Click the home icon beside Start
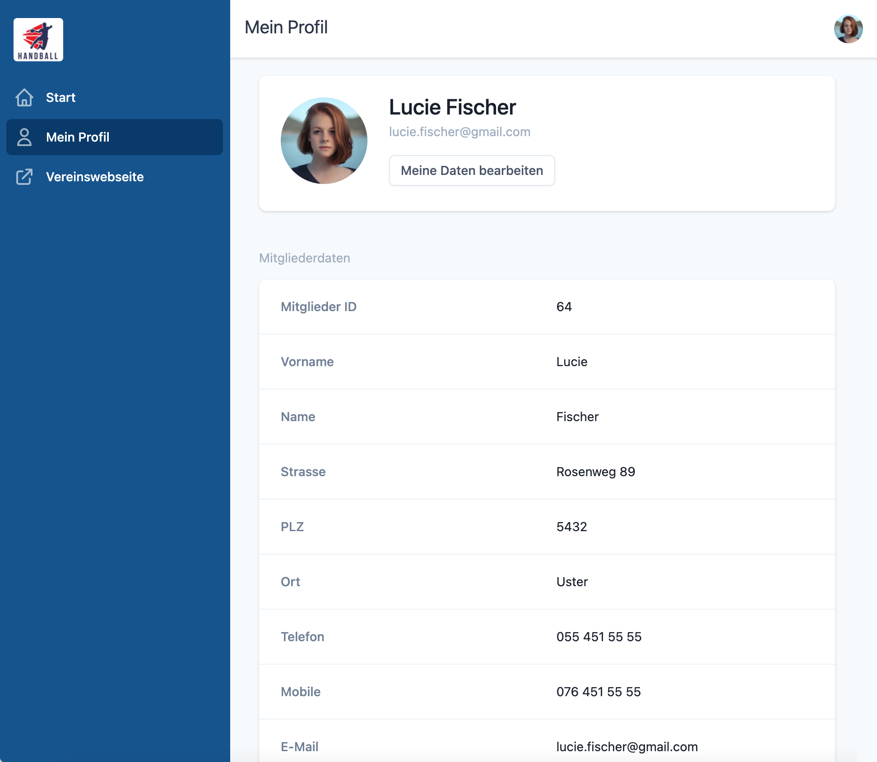Viewport: 877px width, 762px height. (24, 97)
